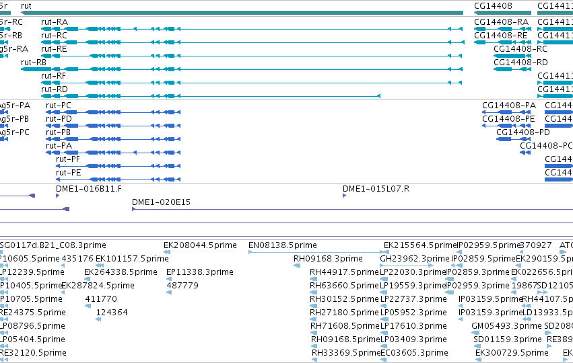Click EST GH23962.3prime

[415, 259]
